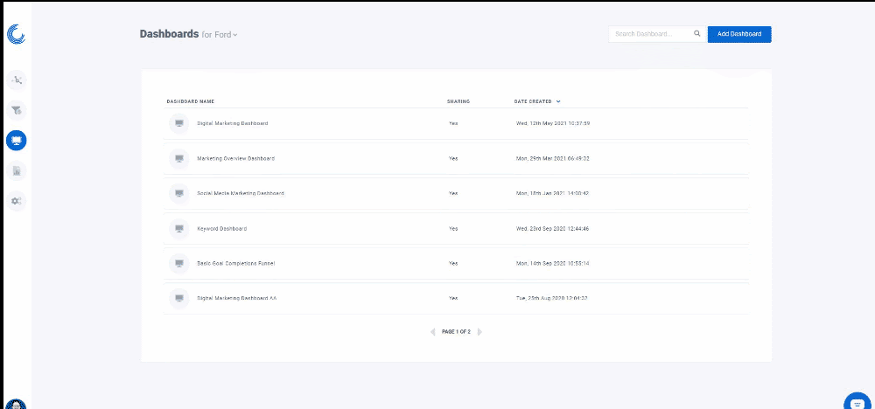Open the chat support bubble icon
Image resolution: width=875 pixels, height=409 pixels.
pos(857,401)
